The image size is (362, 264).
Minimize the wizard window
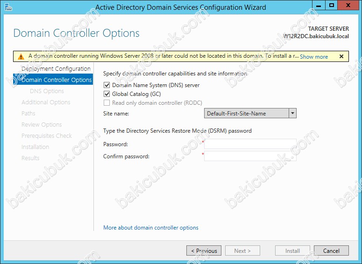319,6
